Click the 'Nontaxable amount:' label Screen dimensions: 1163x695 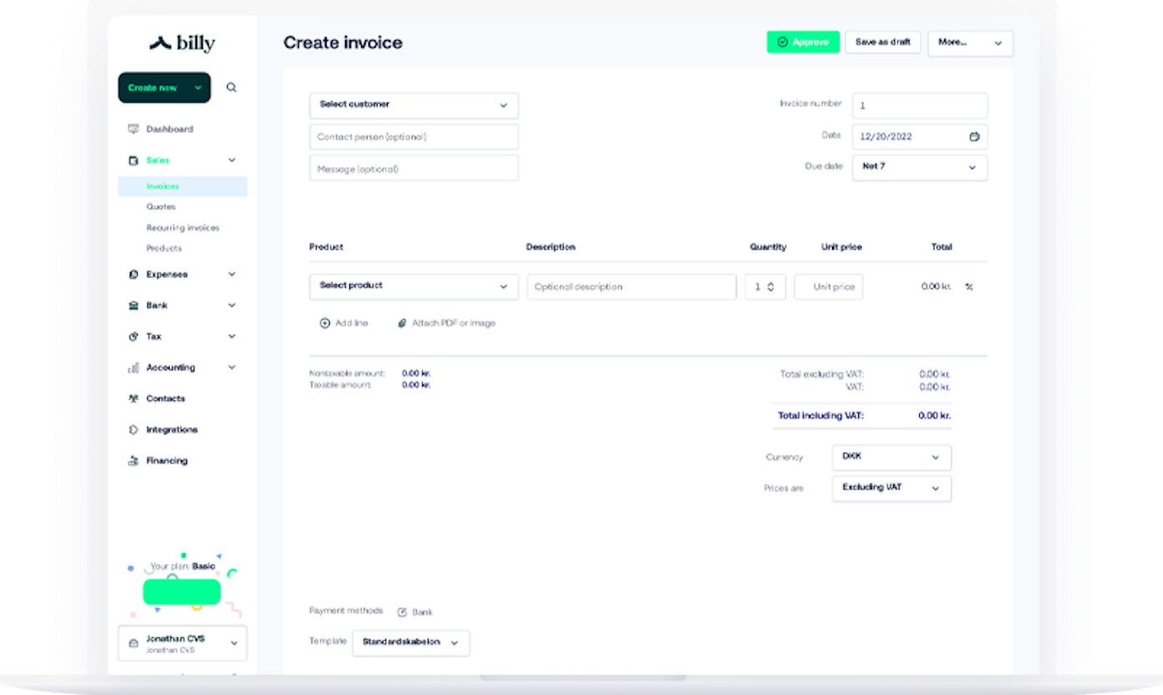coord(347,373)
